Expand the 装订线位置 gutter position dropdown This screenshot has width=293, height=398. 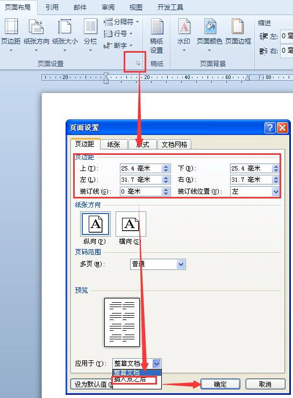255,191
